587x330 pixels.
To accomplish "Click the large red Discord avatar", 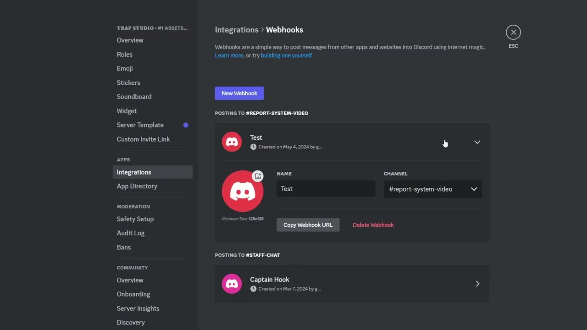I will (x=243, y=191).
